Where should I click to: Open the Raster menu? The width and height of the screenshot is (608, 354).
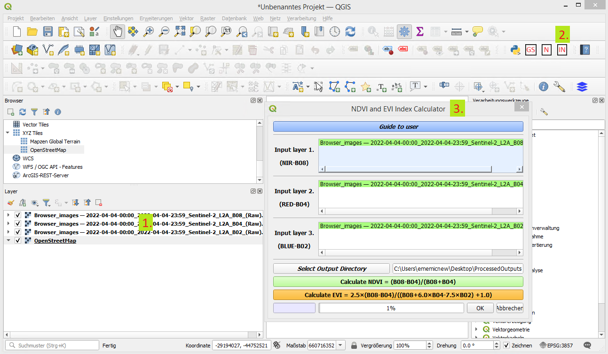pos(208,18)
